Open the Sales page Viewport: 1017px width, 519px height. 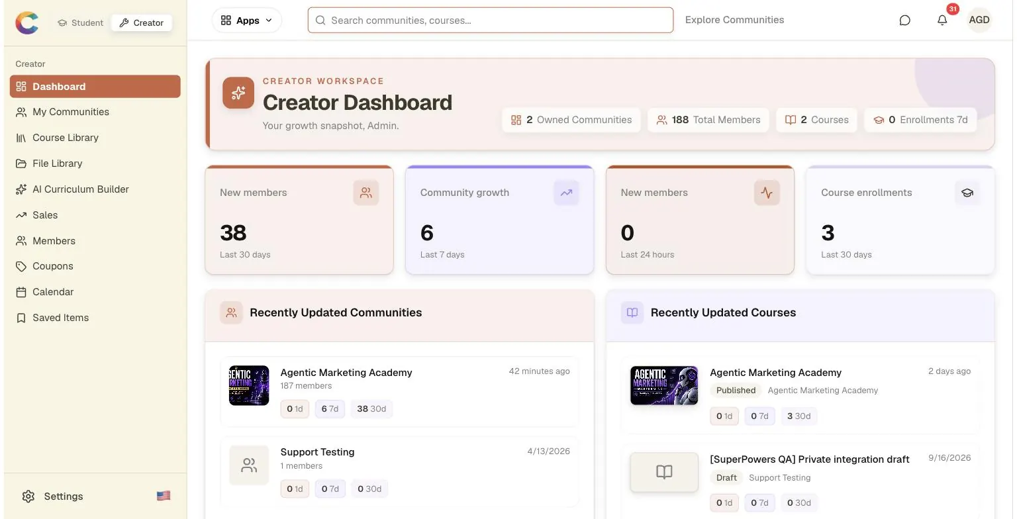pyautogui.click(x=95, y=215)
